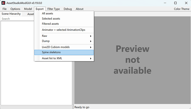Focus the Search input field
Screen dimensions: 191x109
[x=17, y=19]
